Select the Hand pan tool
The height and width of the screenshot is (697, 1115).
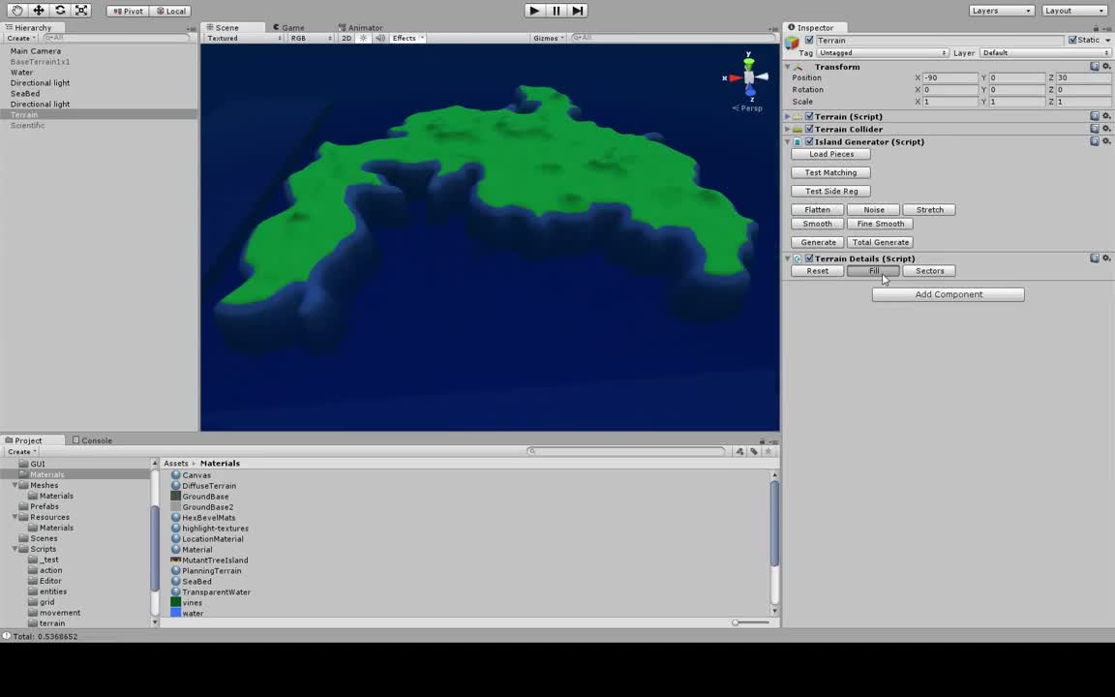[x=17, y=11]
